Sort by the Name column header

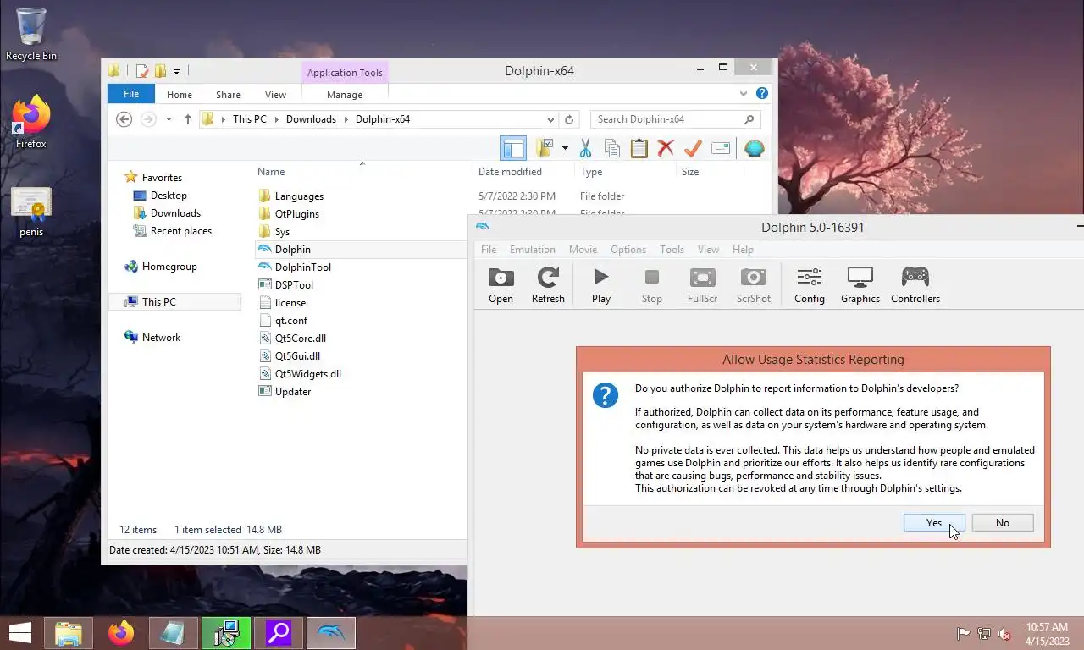(271, 172)
